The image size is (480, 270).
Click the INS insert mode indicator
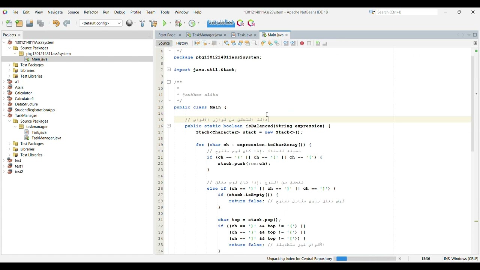click(447, 259)
